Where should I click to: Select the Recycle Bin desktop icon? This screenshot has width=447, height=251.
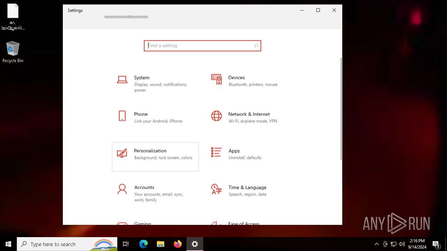(x=13, y=52)
